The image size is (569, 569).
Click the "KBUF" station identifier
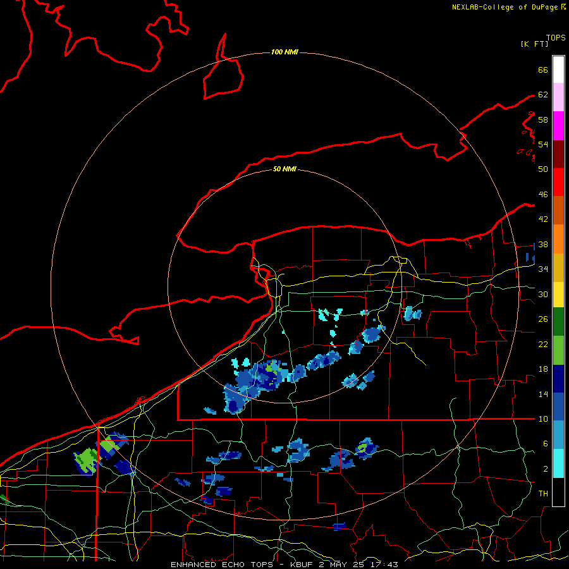pos(302,565)
